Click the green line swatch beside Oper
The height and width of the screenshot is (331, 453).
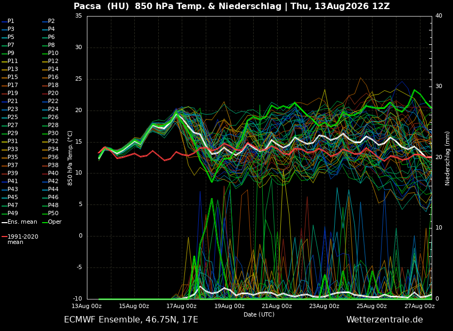point(45,223)
